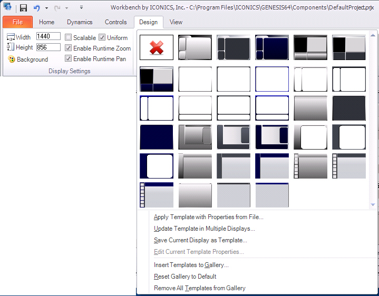Click the Width input field
379x296 pixels.
(48, 37)
